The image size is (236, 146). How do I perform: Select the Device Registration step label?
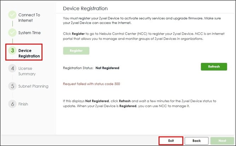point(29,53)
